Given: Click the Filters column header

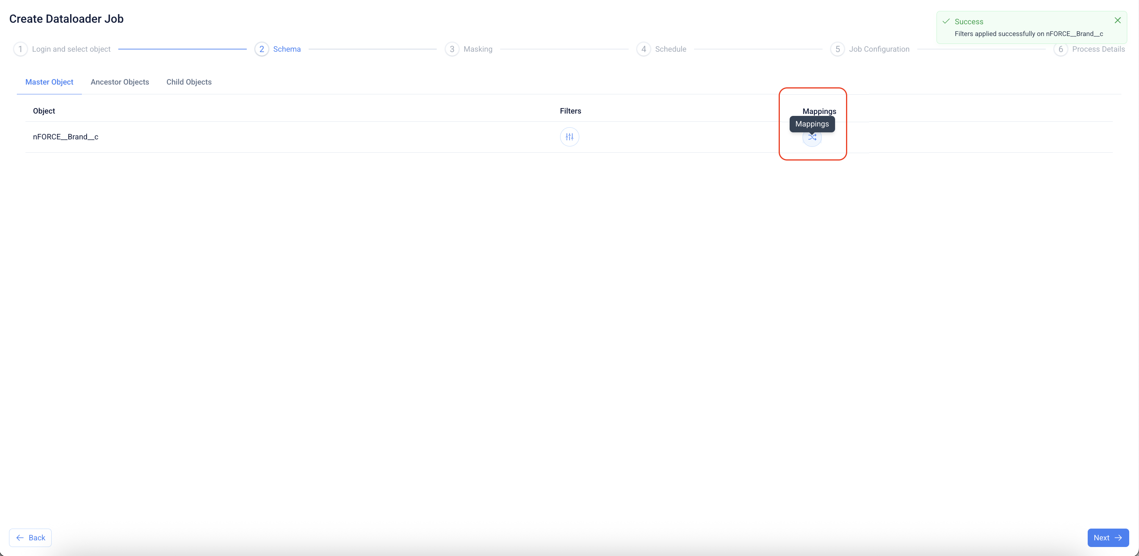Looking at the screenshot, I should point(570,111).
